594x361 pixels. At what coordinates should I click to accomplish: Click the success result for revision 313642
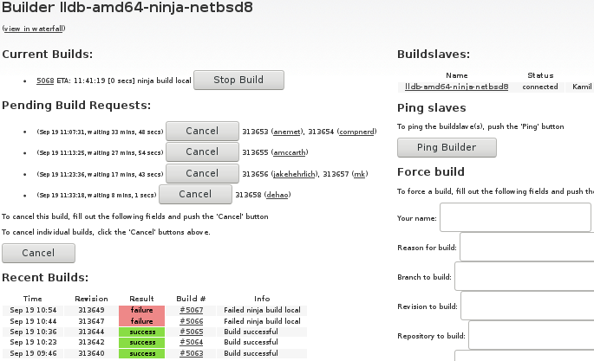141,343
